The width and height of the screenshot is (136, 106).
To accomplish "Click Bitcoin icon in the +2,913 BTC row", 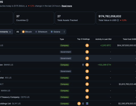I will pyautogui.click(x=87, y=45).
